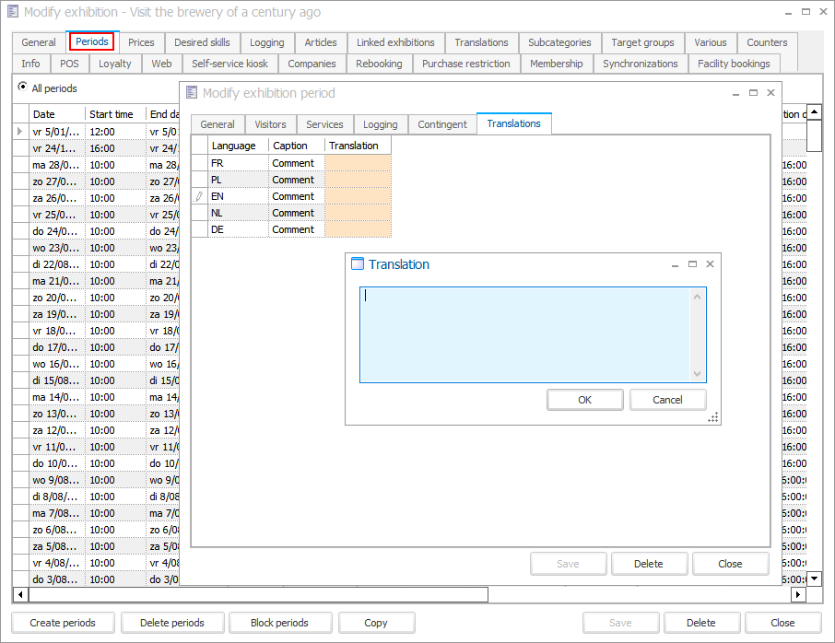Maximize the Translation dialog window
Image resolution: width=835 pixels, height=643 pixels.
tap(692, 264)
